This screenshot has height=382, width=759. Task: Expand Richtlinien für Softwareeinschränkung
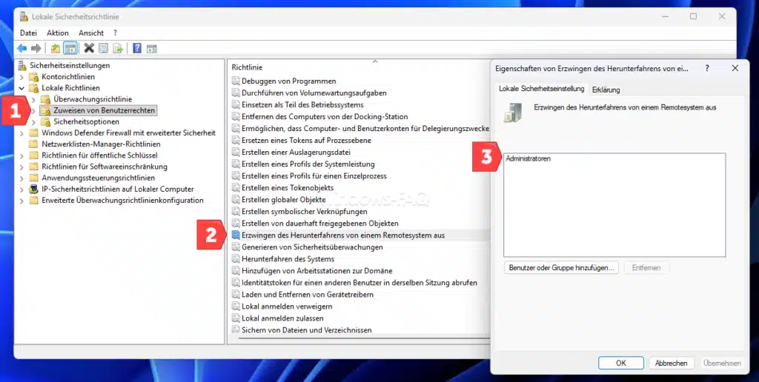pyautogui.click(x=21, y=167)
